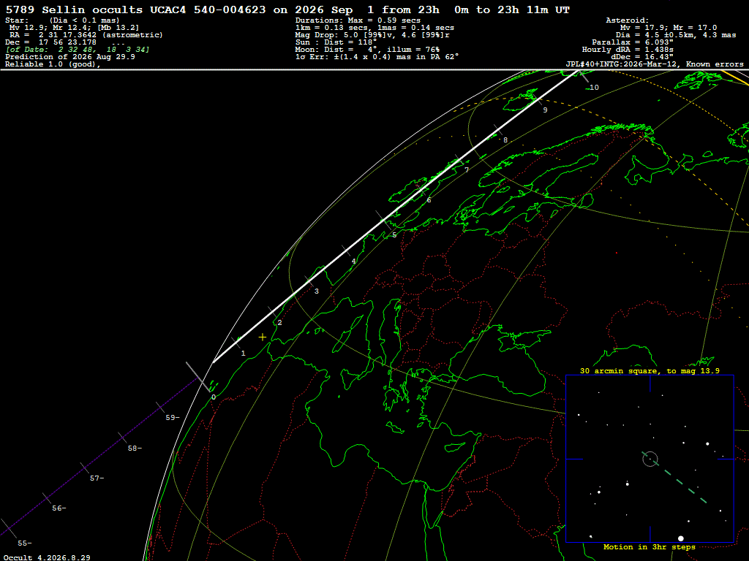Click the 'of Date' green coordinates line

pos(78,50)
